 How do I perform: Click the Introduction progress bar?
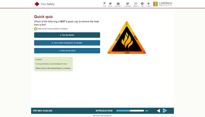tap(130, 111)
